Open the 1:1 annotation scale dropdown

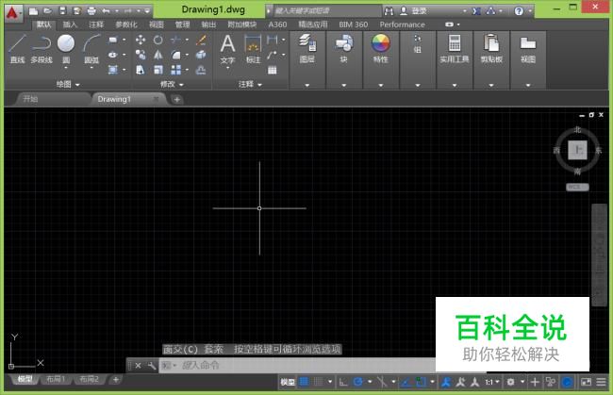pyautogui.click(x=493, y=382)
